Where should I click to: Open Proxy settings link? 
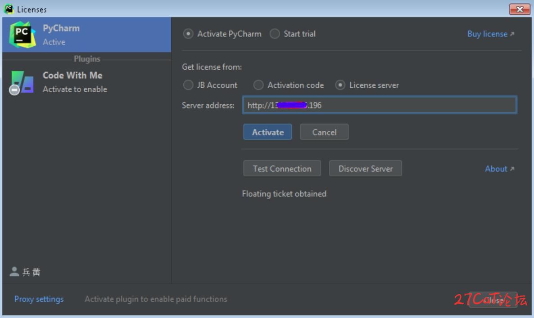pos(39,299)
